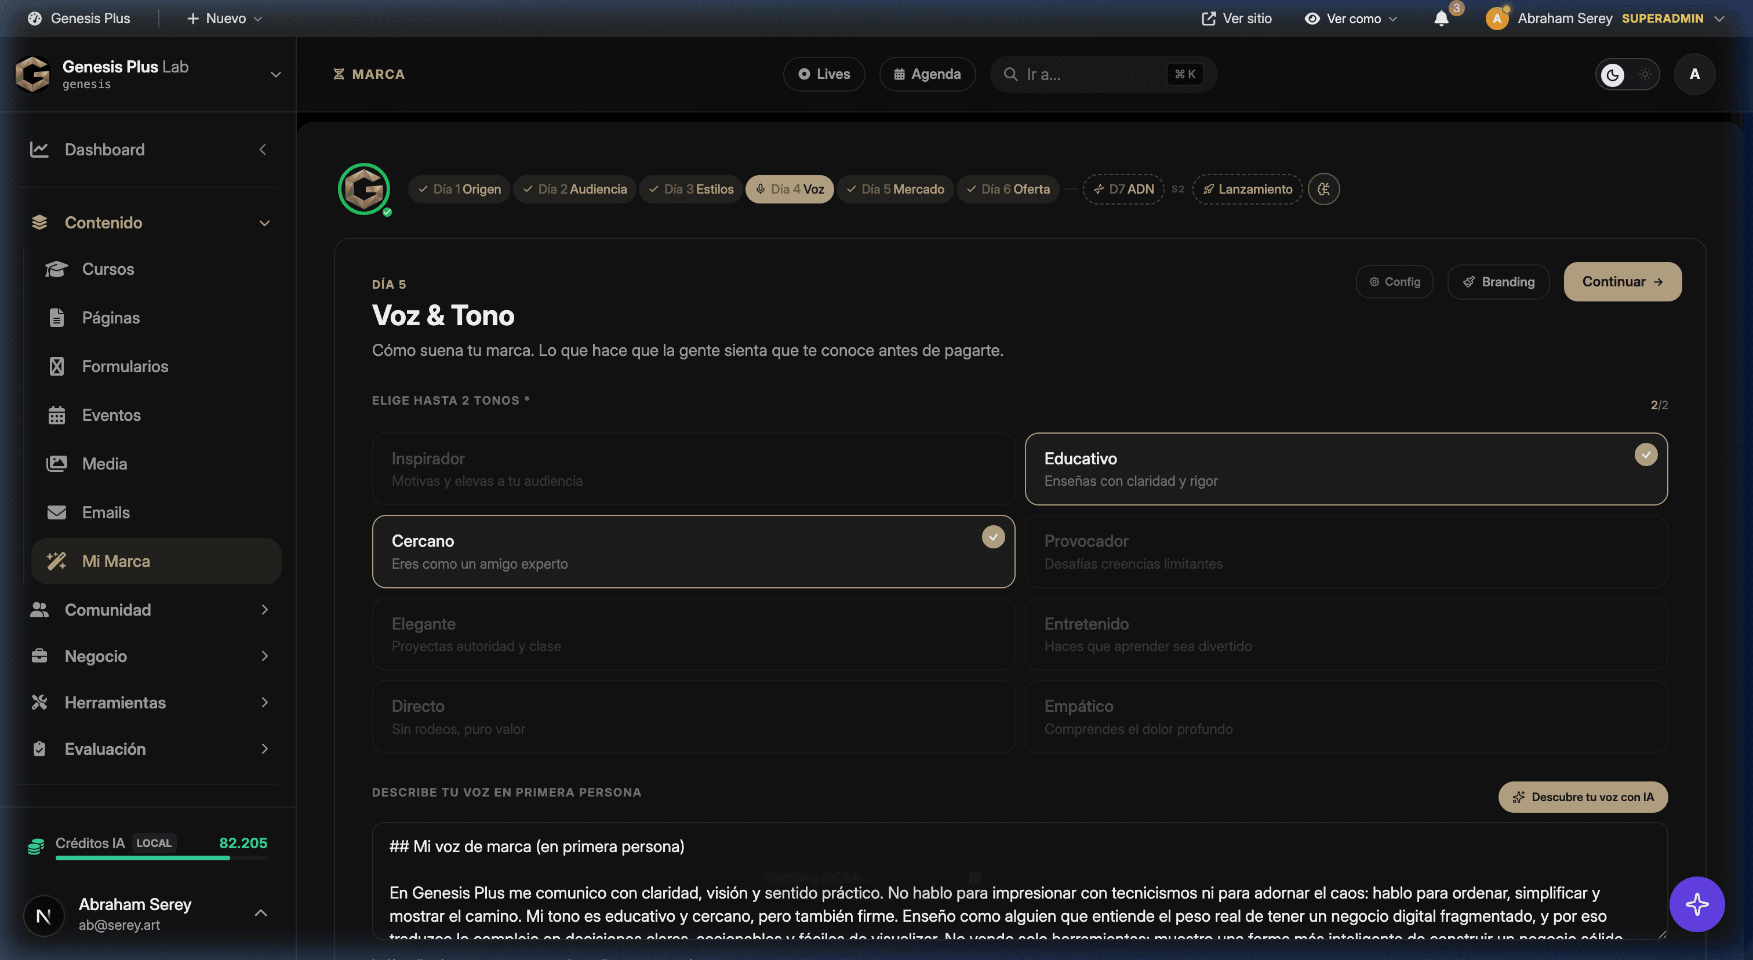This screenshot has height=960, width=1753.
Task: Click the N avatar beside Abraham Serey
Action: (x=43, y=915)
